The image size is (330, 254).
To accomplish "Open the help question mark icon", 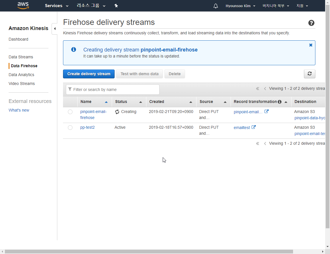I will tap(311, 23).
